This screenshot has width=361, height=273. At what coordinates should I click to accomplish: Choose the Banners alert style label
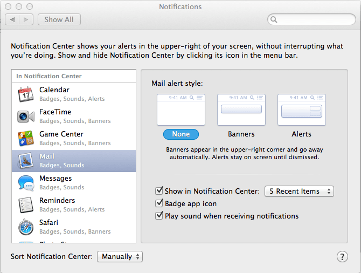(241, 134)
